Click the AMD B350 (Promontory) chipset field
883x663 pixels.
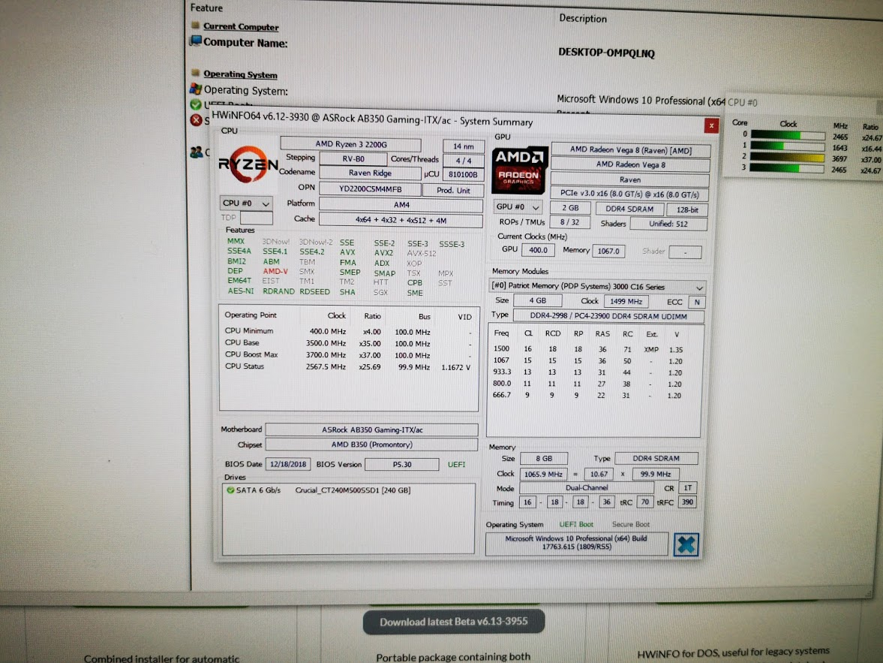371,445
